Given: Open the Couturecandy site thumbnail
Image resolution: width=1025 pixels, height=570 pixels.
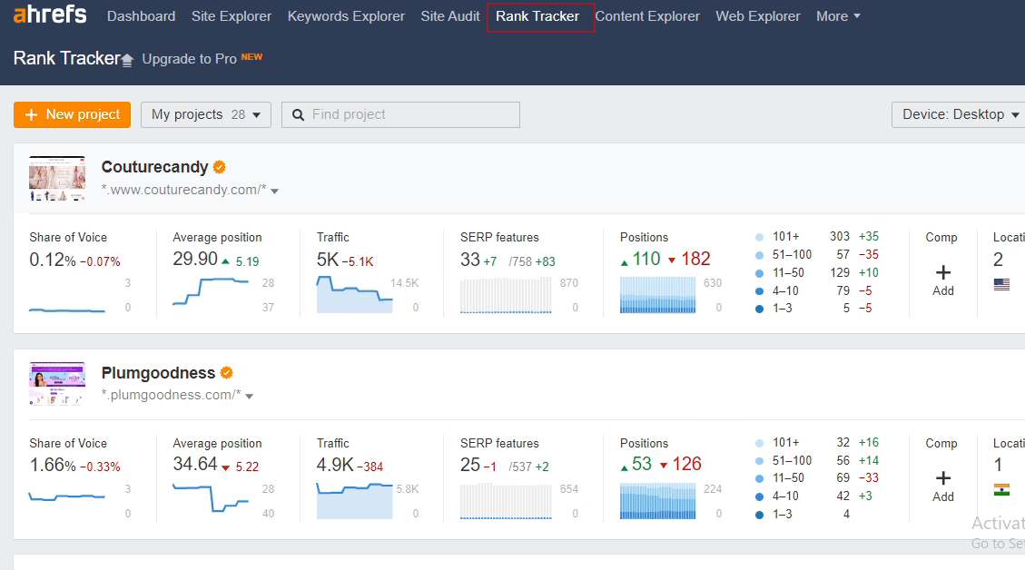Looking at the screenshot, I should click(57, 178).
